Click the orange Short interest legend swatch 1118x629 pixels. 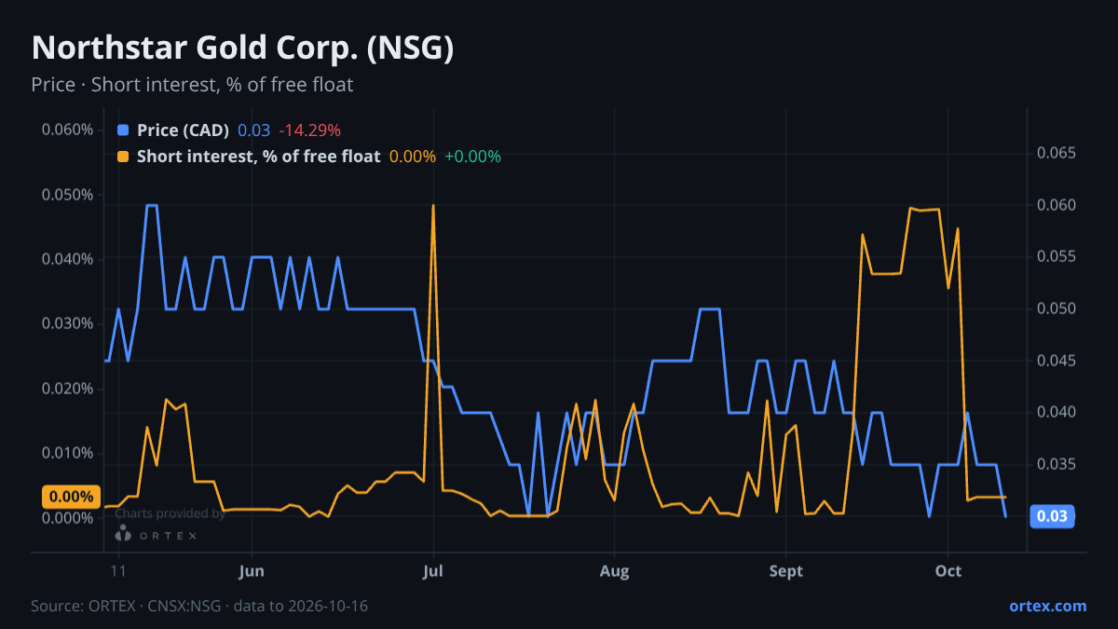123,157
